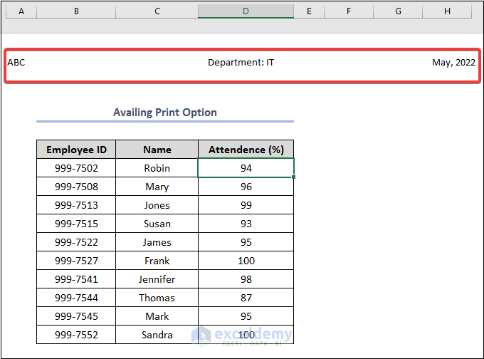Select the cell with ID 999-7527
484x359 pixels.
coord(76,261)
